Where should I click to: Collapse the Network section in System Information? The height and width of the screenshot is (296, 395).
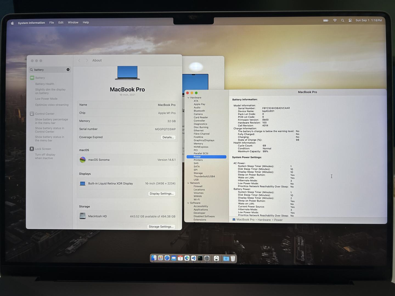188,183
